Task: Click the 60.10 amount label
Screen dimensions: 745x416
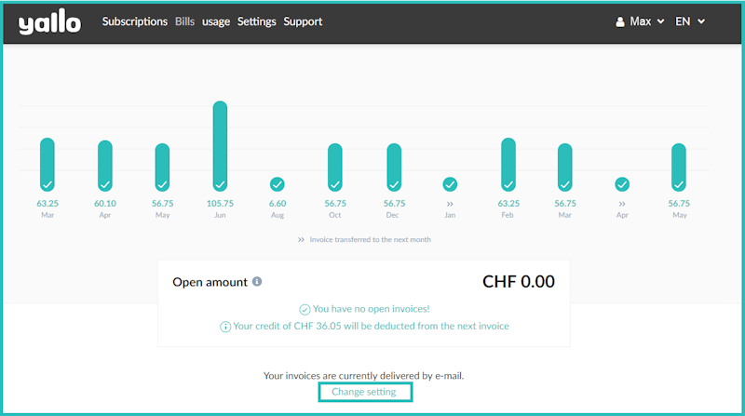Action: tap(105, 203)
